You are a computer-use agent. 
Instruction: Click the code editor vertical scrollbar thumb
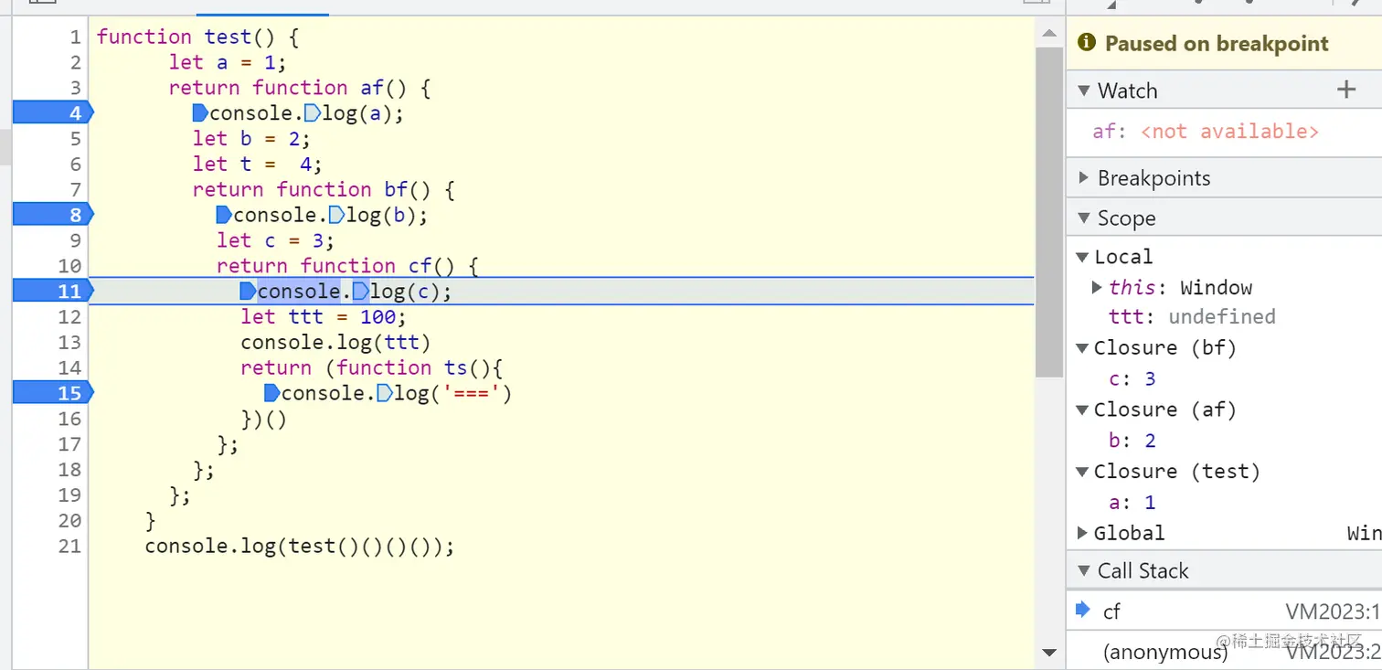pyautogui.click(x=1049, y=212)
